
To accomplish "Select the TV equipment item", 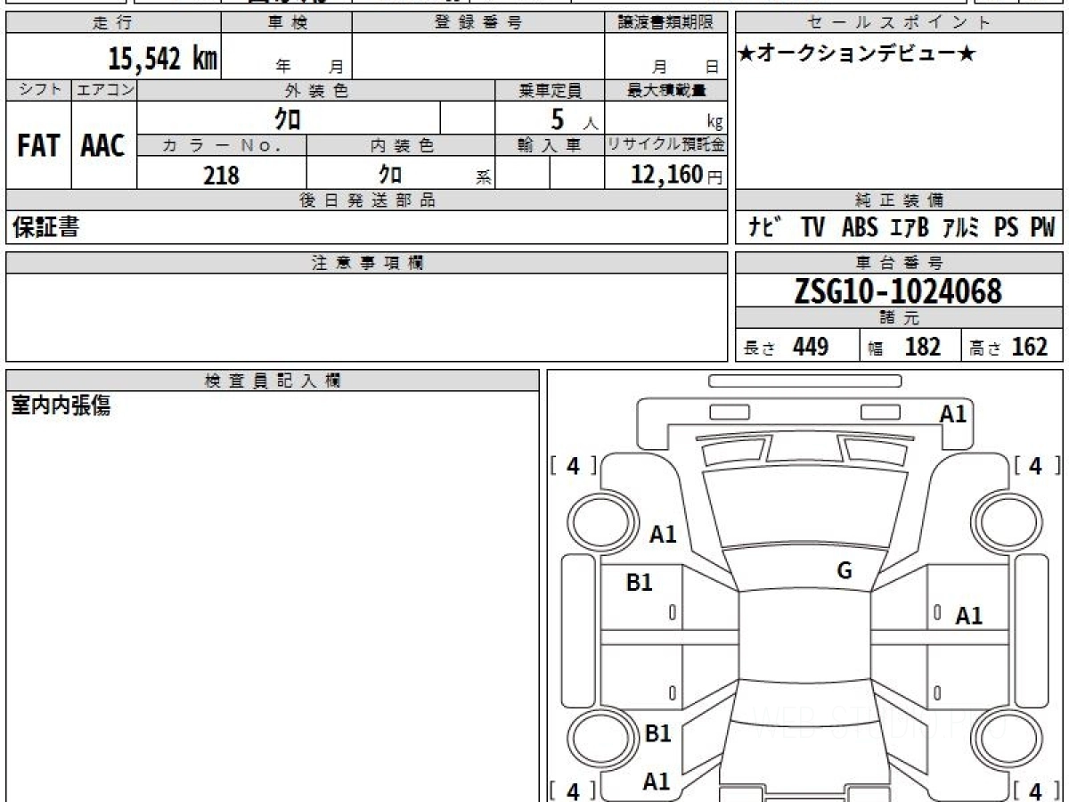I will pos(812,228).
